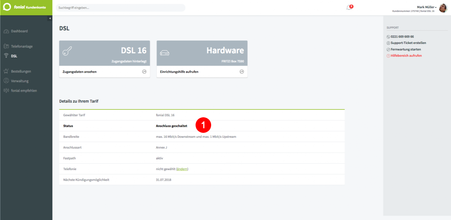
Task: Click the 'SUPPORT' panel heading
Action: coord(393,27)
